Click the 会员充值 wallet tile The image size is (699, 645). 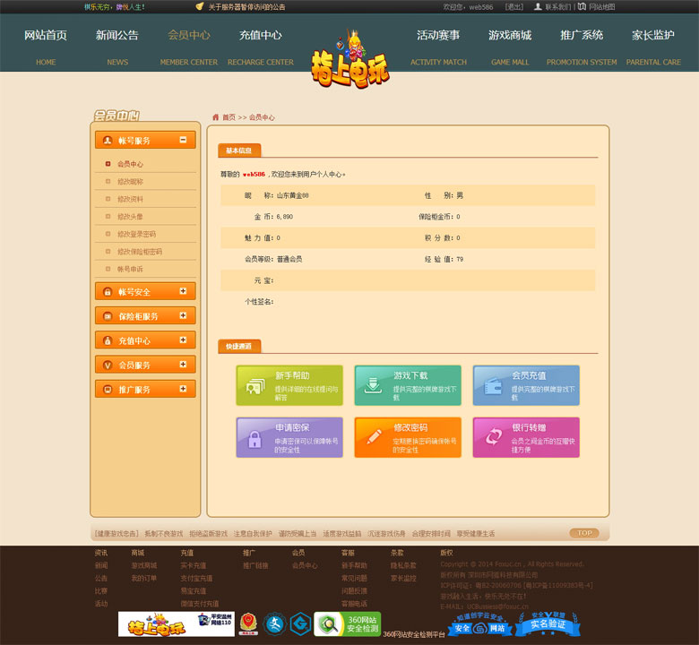coord(526,385)
